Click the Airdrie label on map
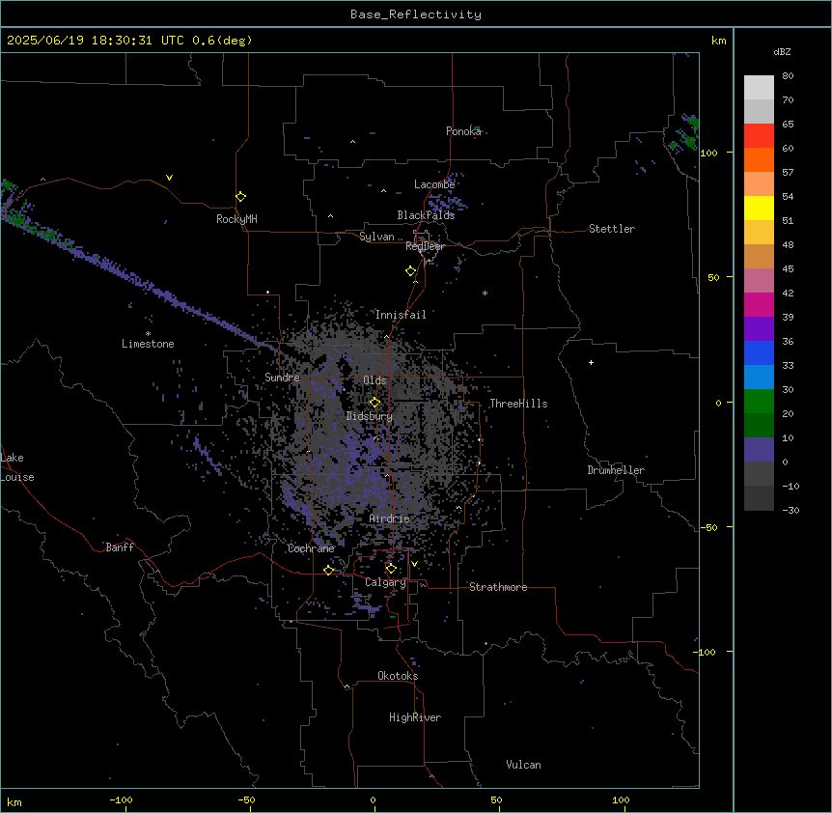 click(x=389, y=519)
